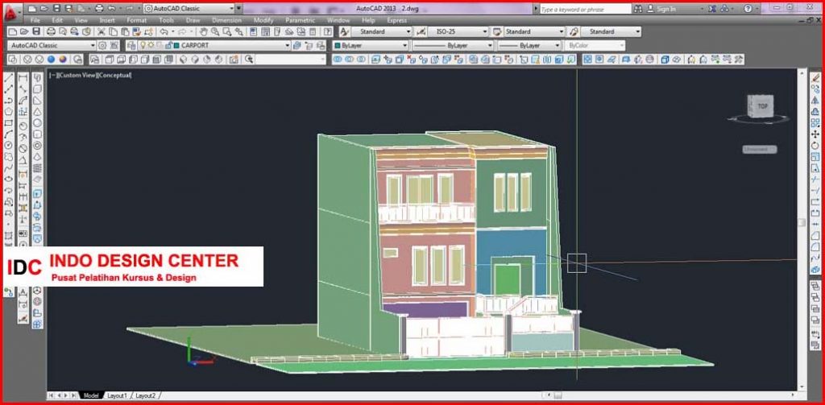Click the Save icon in standard toolbar

(x=35, y=31)
